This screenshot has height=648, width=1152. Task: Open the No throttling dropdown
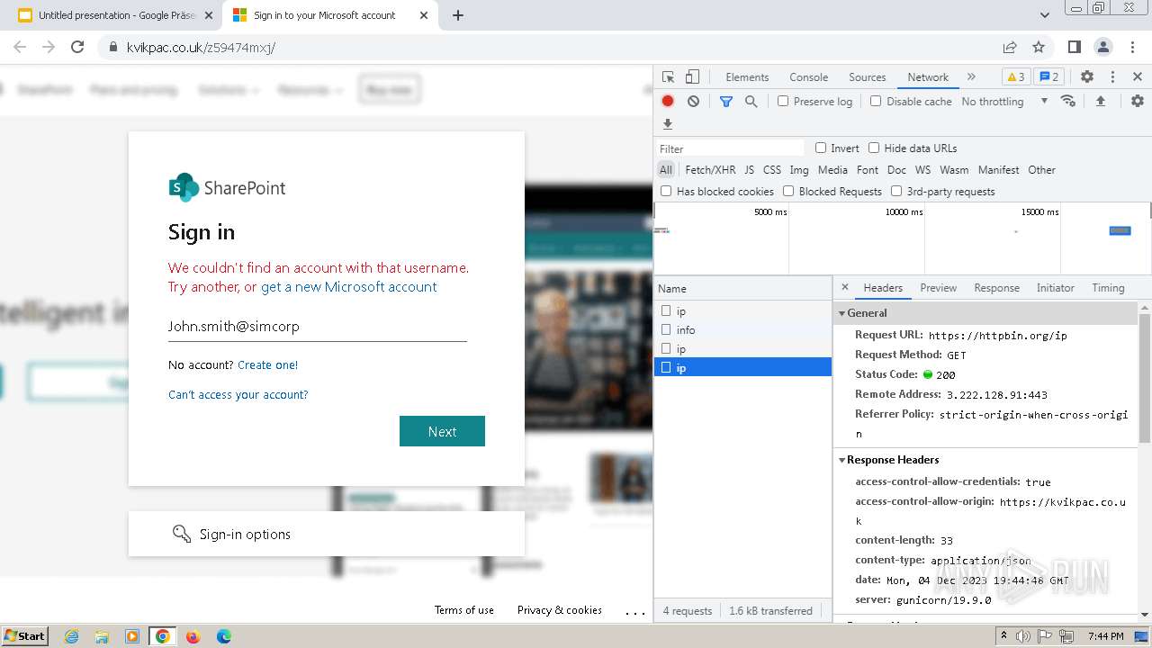(1004, 102)
